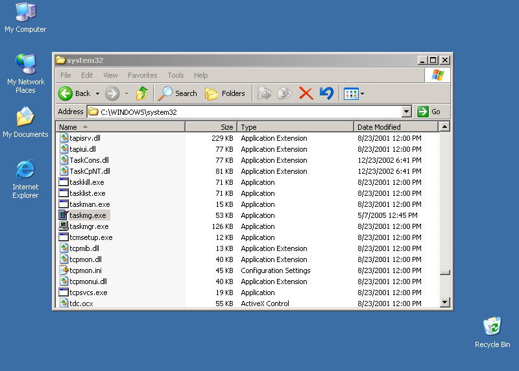Go up one folder level icon
This screenshot has width=519, height=371.
[142, 93]
